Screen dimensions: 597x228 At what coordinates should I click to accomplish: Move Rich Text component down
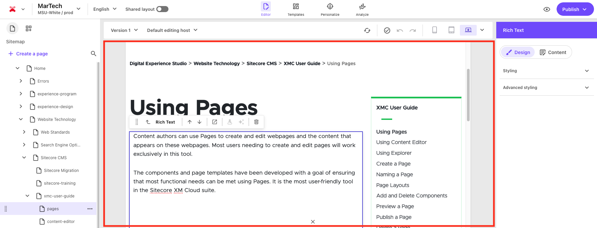(x=199, y=122)
